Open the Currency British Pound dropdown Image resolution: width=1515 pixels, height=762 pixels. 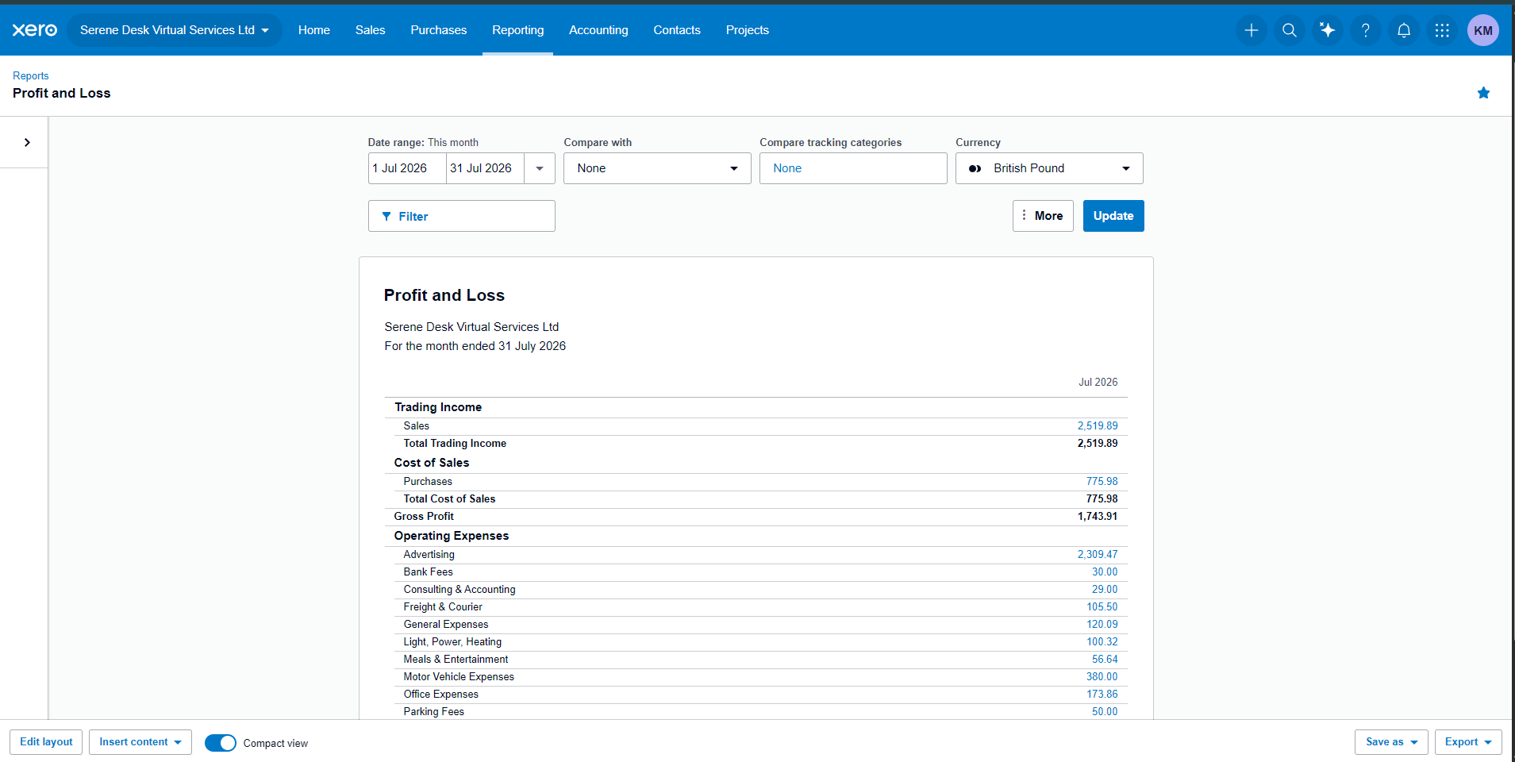(1049, 168)
